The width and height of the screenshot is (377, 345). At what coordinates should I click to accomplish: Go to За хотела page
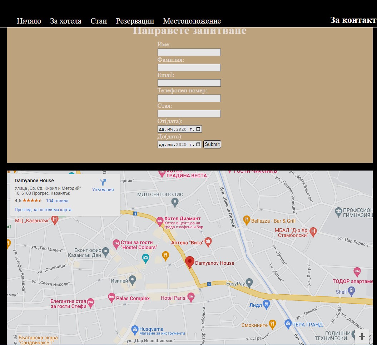click(66, 21)
